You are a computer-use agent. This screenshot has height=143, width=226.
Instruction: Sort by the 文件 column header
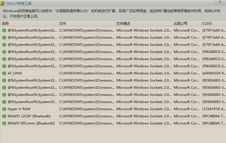(87, 23)
